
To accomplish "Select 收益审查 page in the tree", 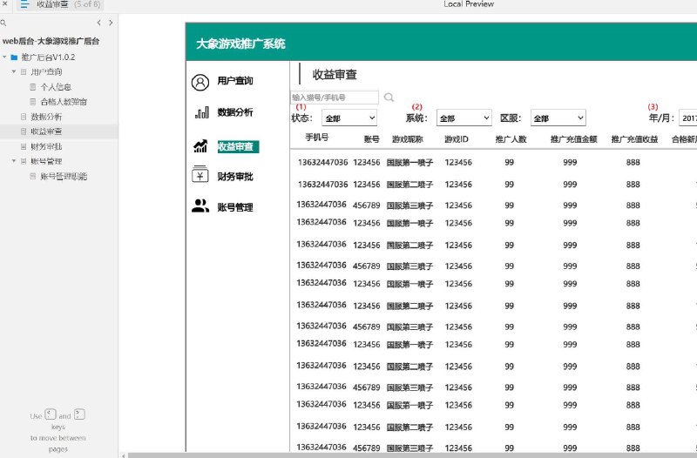I will [46, 131].
